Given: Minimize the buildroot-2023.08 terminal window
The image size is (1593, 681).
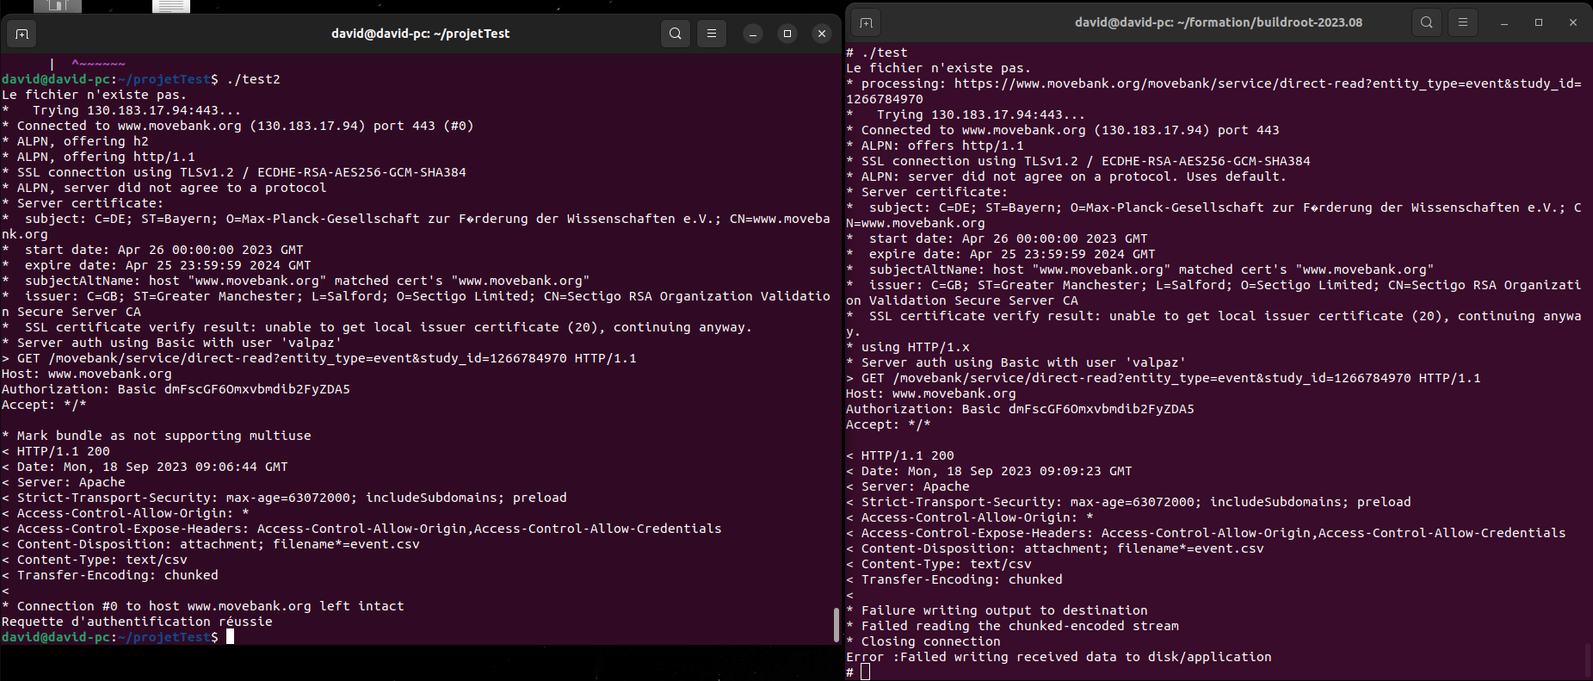Looking at the screenshot, I should pyautogui.click(x=1504, y=22).
